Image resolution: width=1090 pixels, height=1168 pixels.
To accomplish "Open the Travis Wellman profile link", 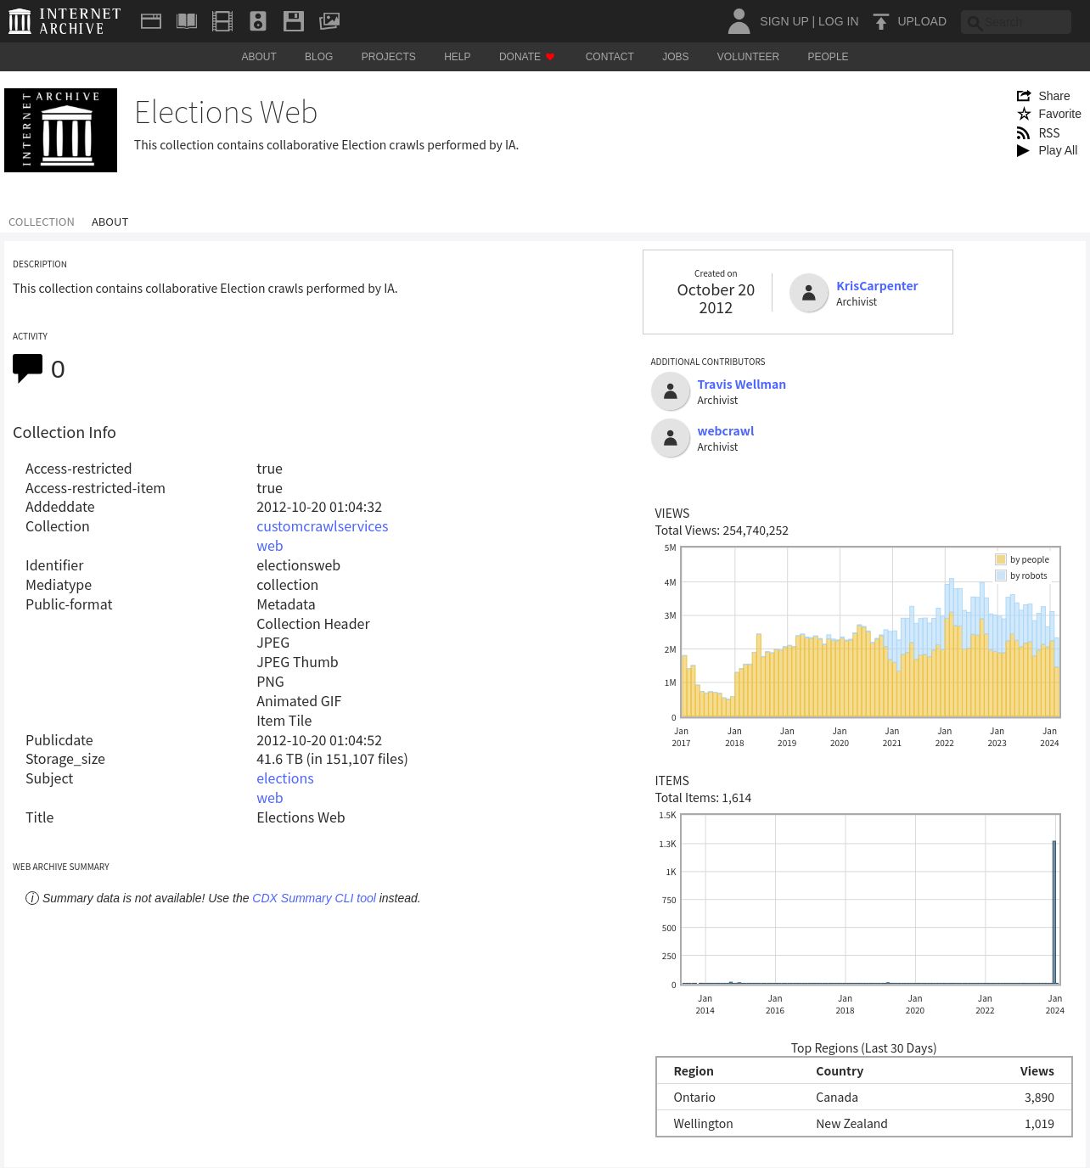I will pyautogui.click(x=741, y=385).
